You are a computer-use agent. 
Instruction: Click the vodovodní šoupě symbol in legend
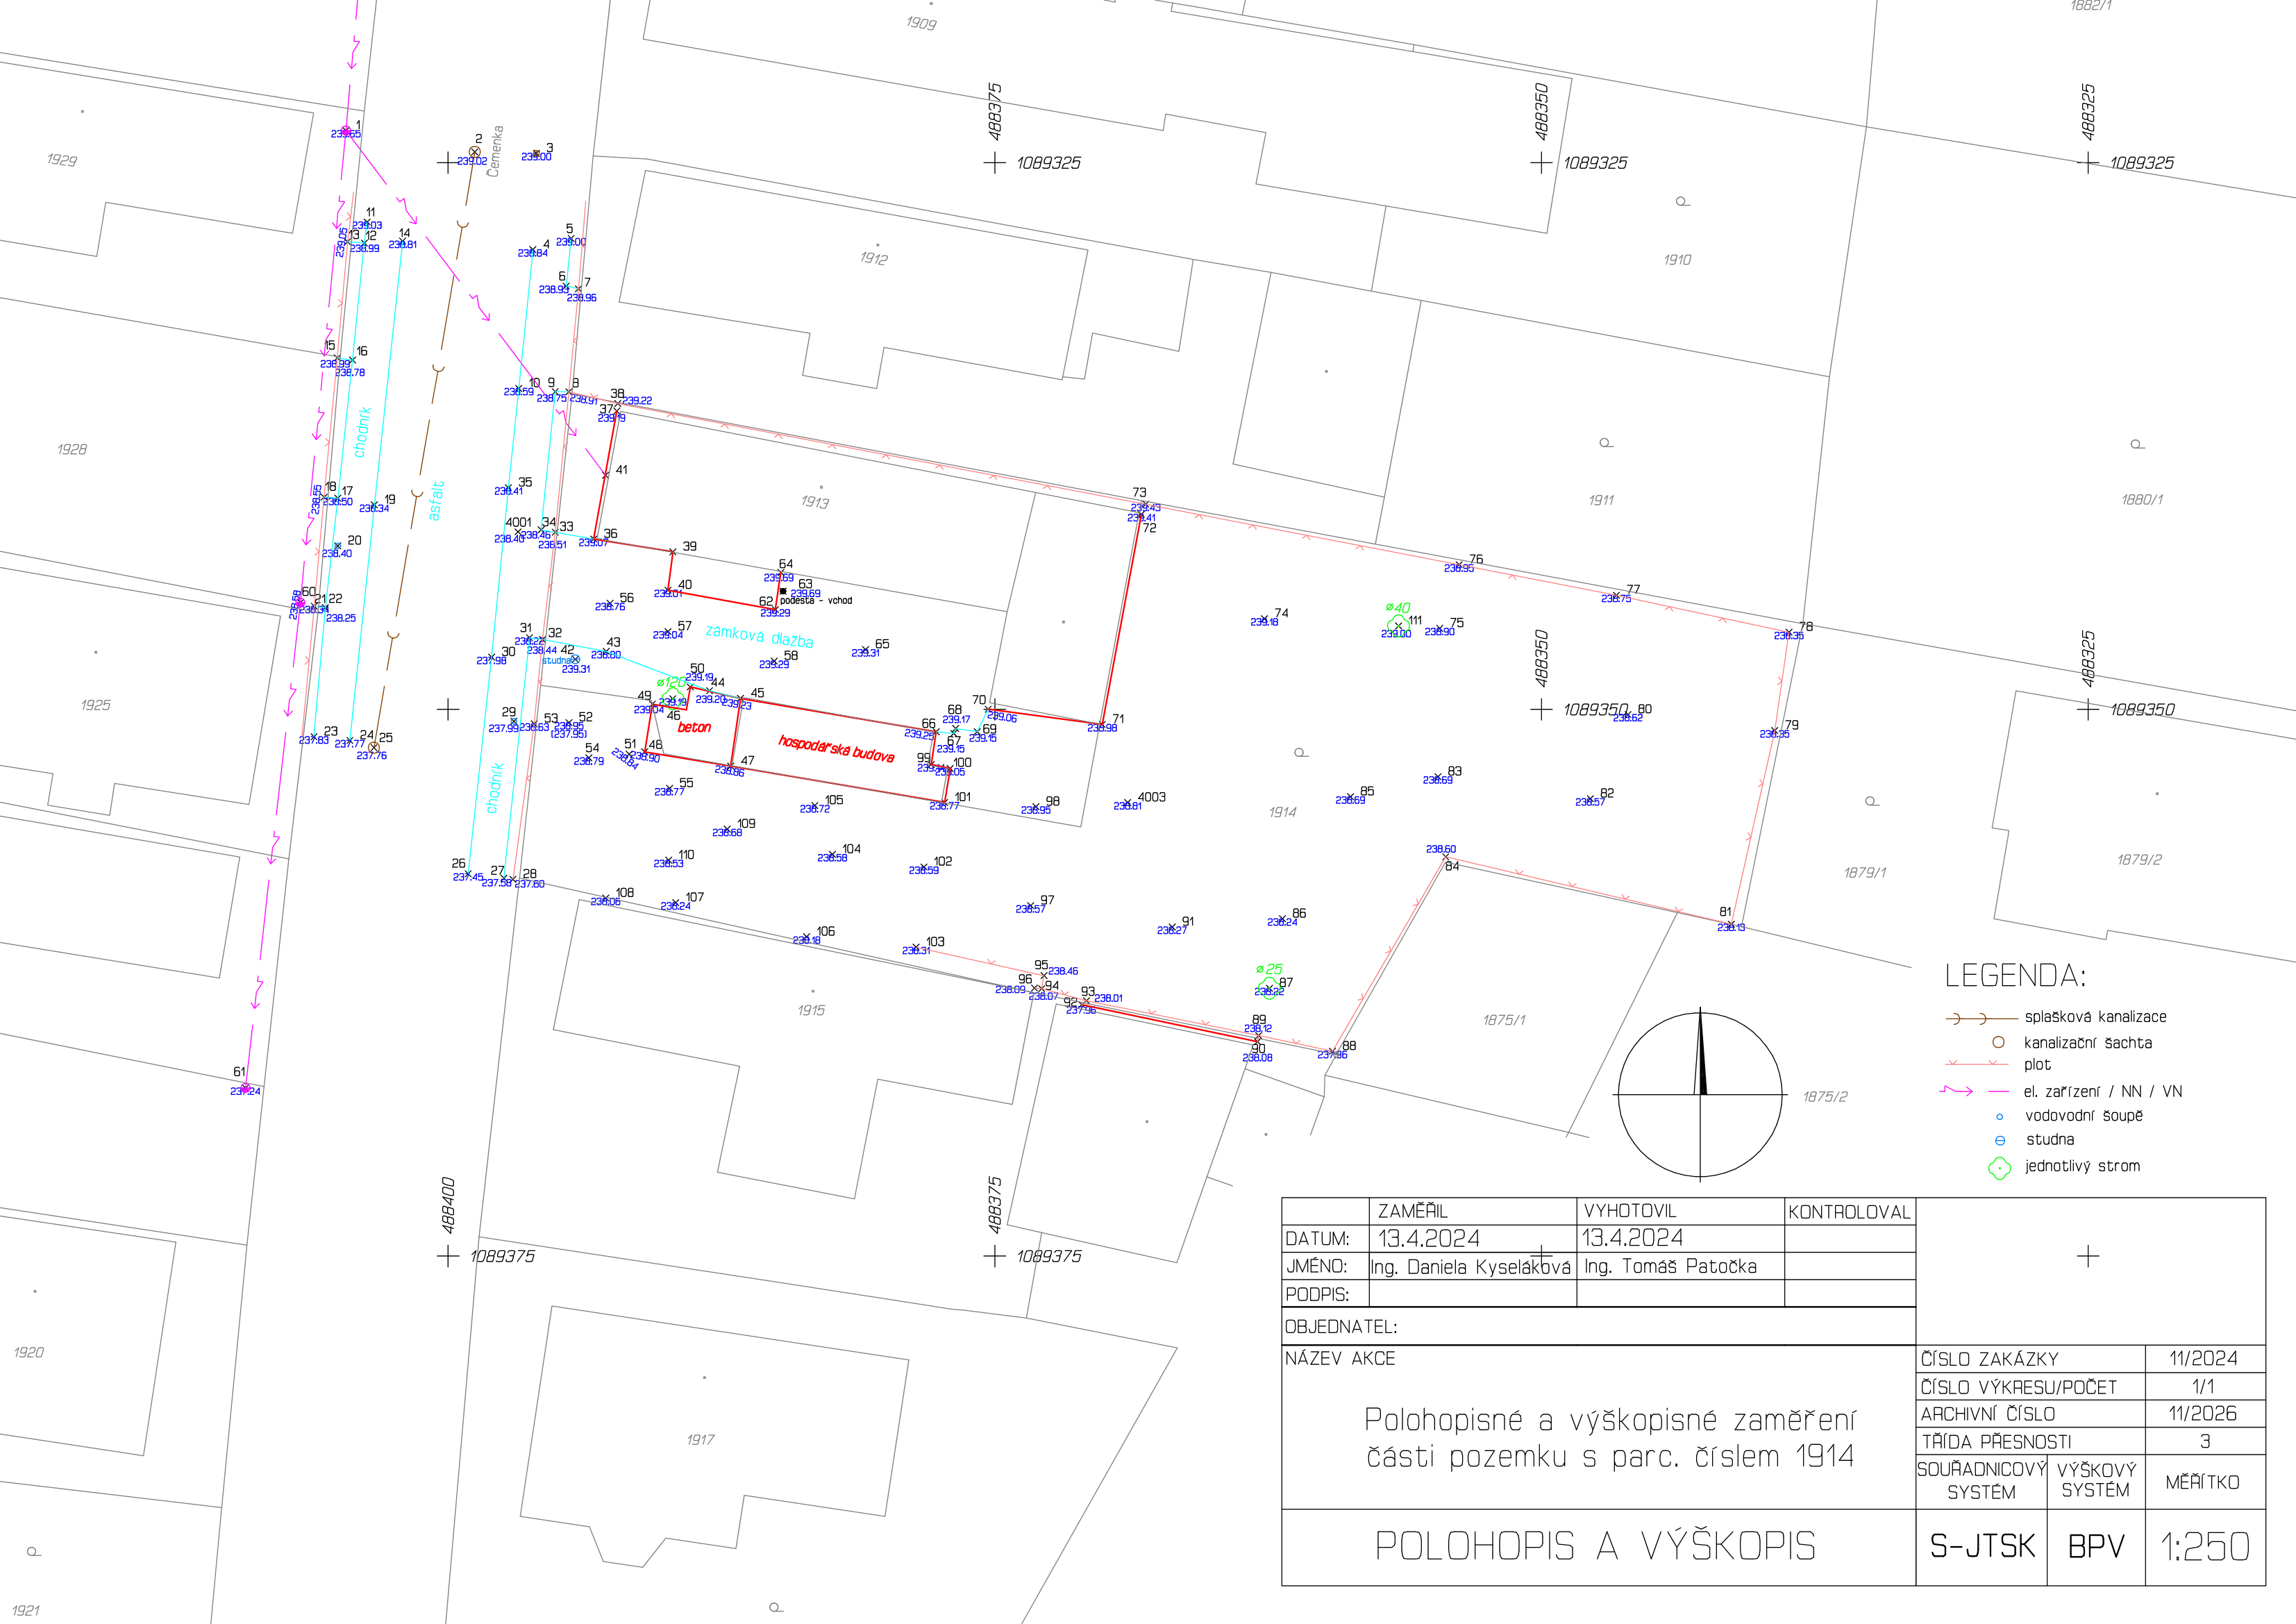[x=2000, y=1116]
